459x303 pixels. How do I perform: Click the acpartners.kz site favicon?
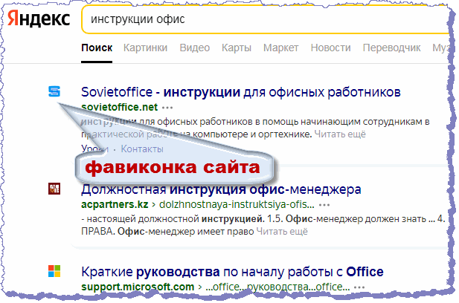pyautogui.click(x=54, y=189)
